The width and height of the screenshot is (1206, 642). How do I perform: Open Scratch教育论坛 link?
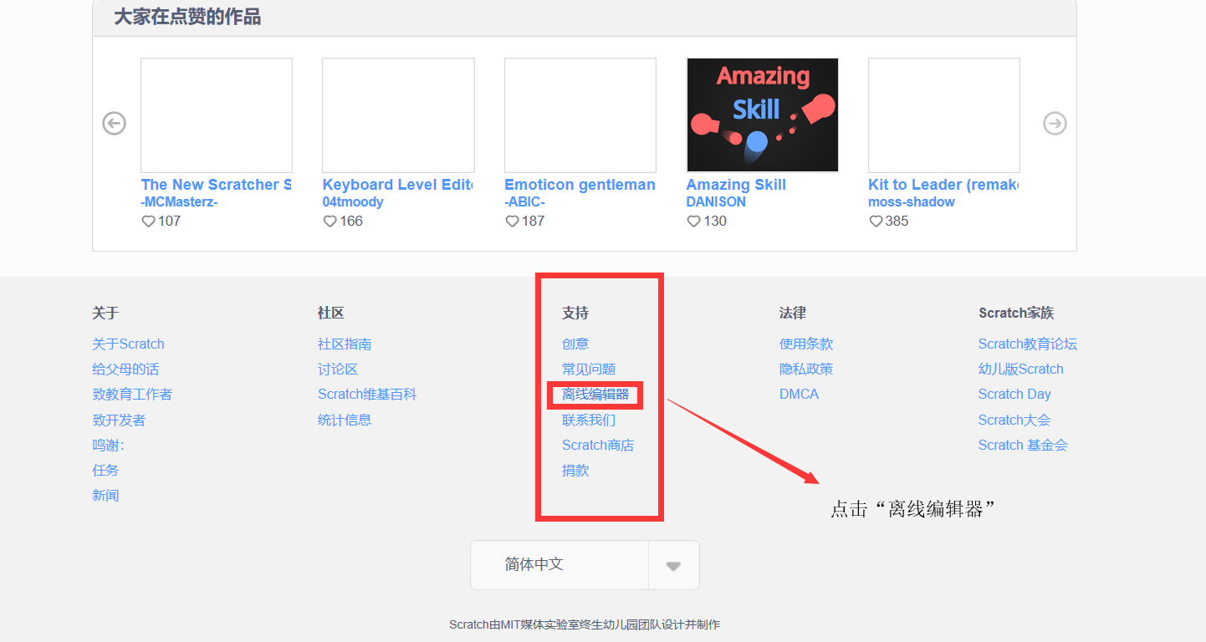(x=1028, y=344)
